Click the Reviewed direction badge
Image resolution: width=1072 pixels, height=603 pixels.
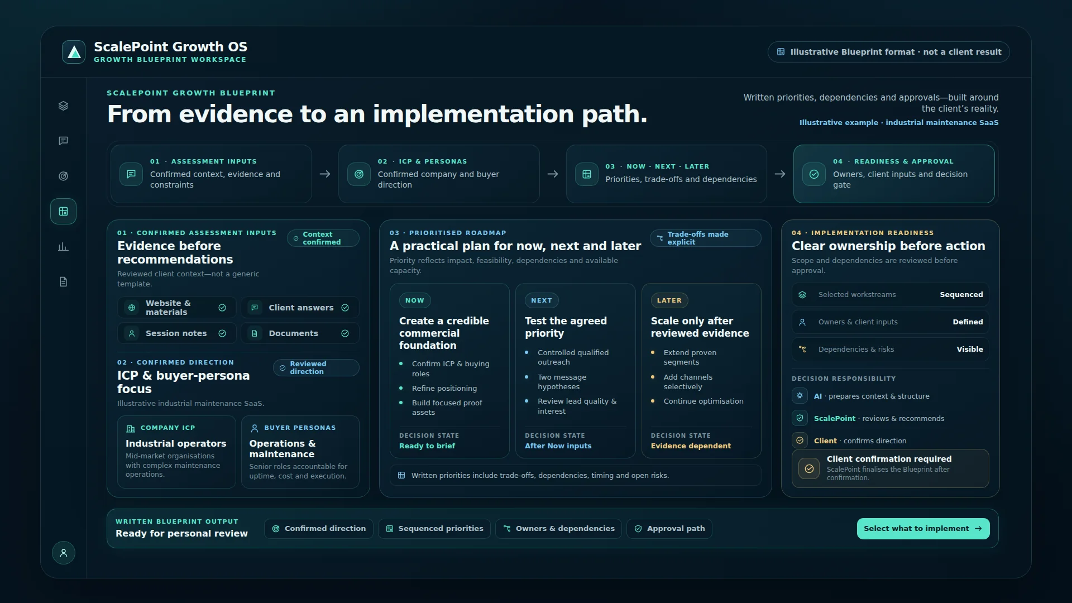[x=316, y=368]
